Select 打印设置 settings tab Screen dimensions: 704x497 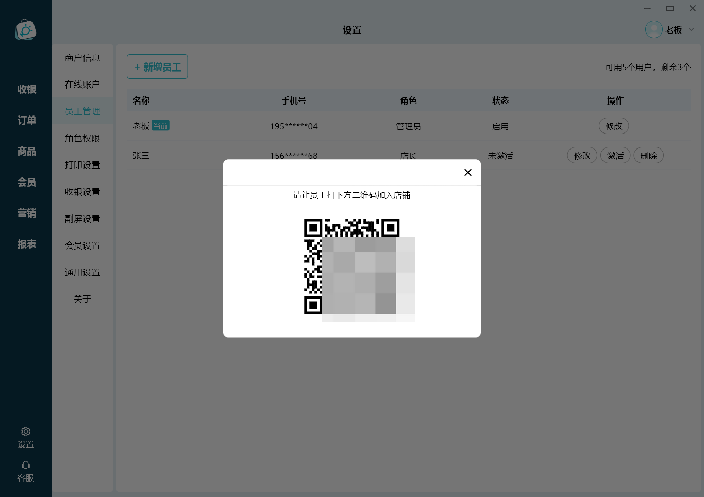[82, 165]
